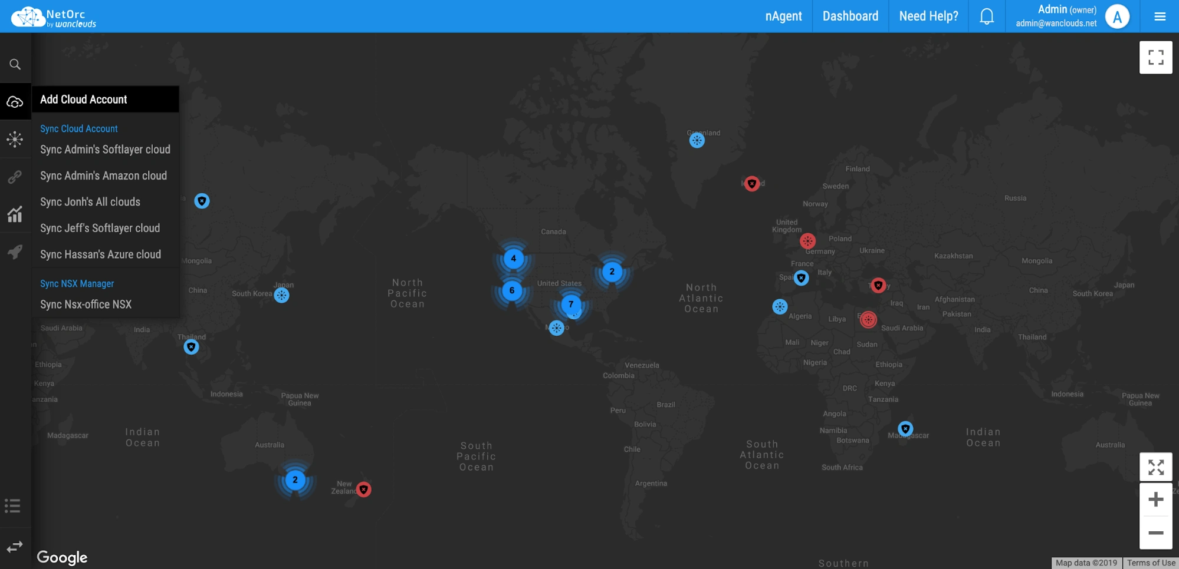Toggle fullscreen map view

(1155, 57)
